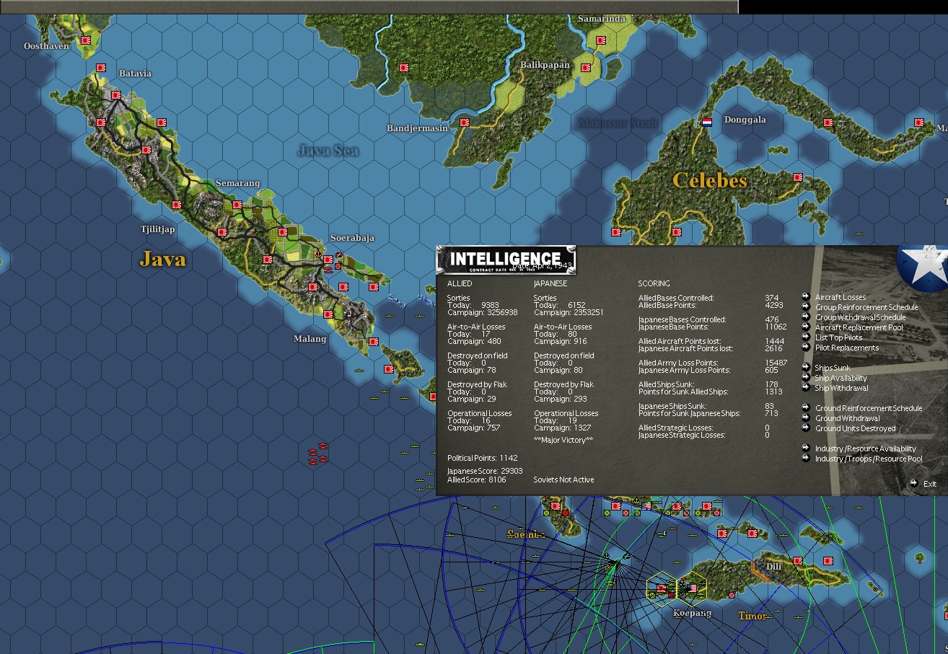Click arrow beside Group Reinforcement Schedule
The image size is (948, 654).
(806, 306)
